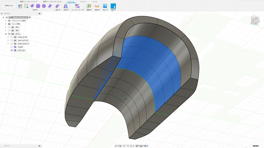Image resolution: width=264 pixels, height=148 pixels.
Task: Select the beetle_tutorial v6 root component
Action: [x=20, y=17]
